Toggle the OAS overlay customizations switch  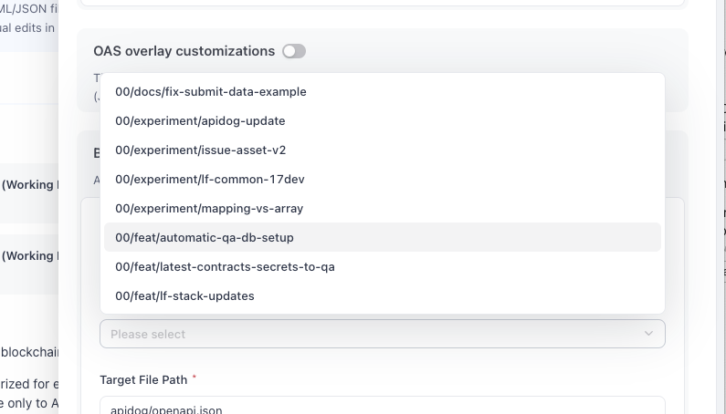coord(293,51)
